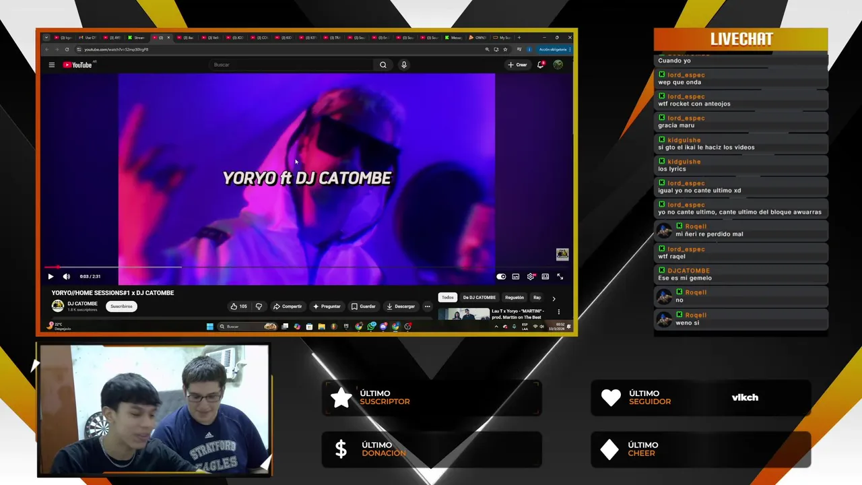
Task: Click the Acción obligatoria browser button
Action: pyautogui.click(x=552, y=49)
